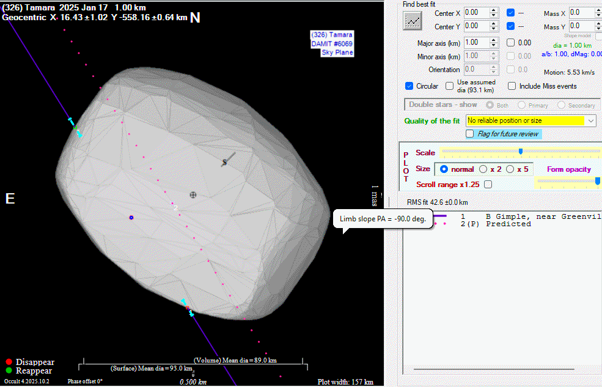Screen dimensions: 602x387
Task: Click the Form opacity slider handle
Action: pyautogui.click(x=597, y=181)
